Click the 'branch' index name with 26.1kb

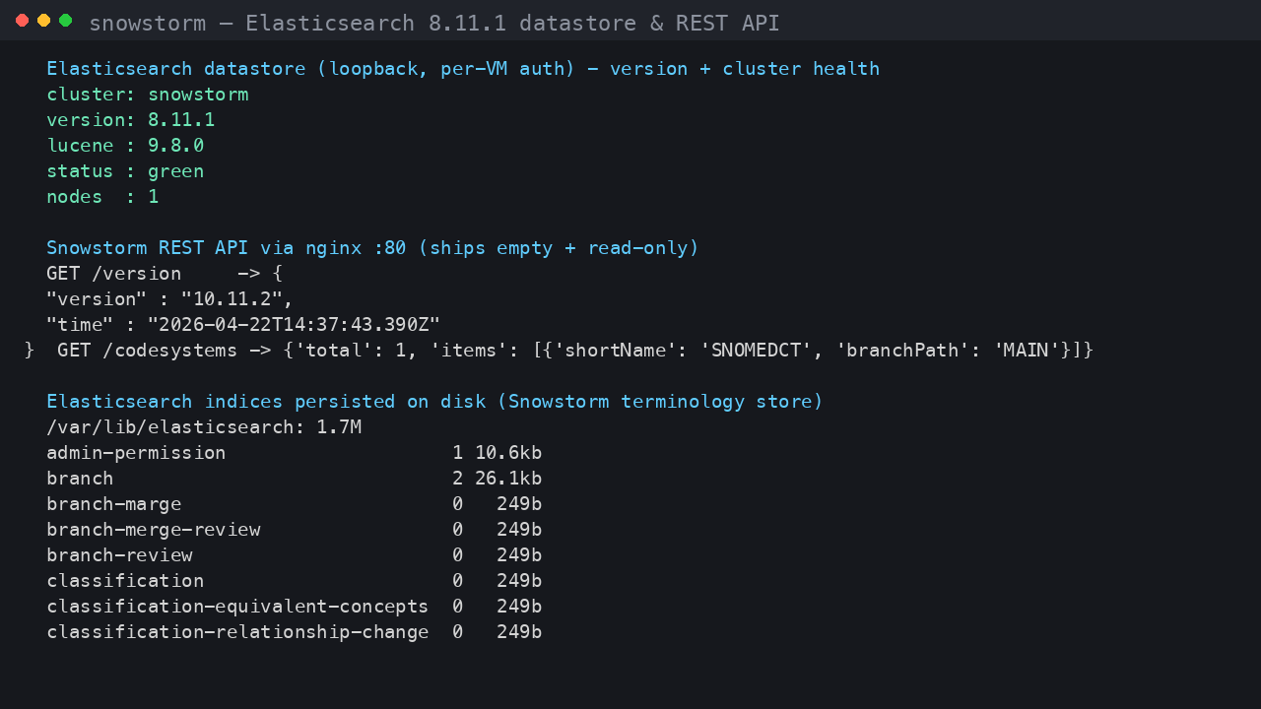[80, 479]
